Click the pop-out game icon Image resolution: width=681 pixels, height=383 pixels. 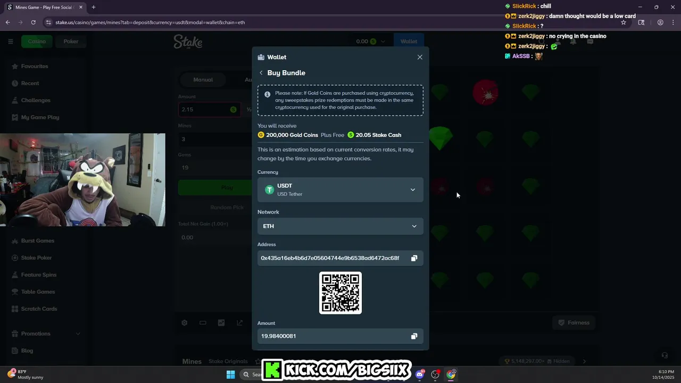coord(239,323)
